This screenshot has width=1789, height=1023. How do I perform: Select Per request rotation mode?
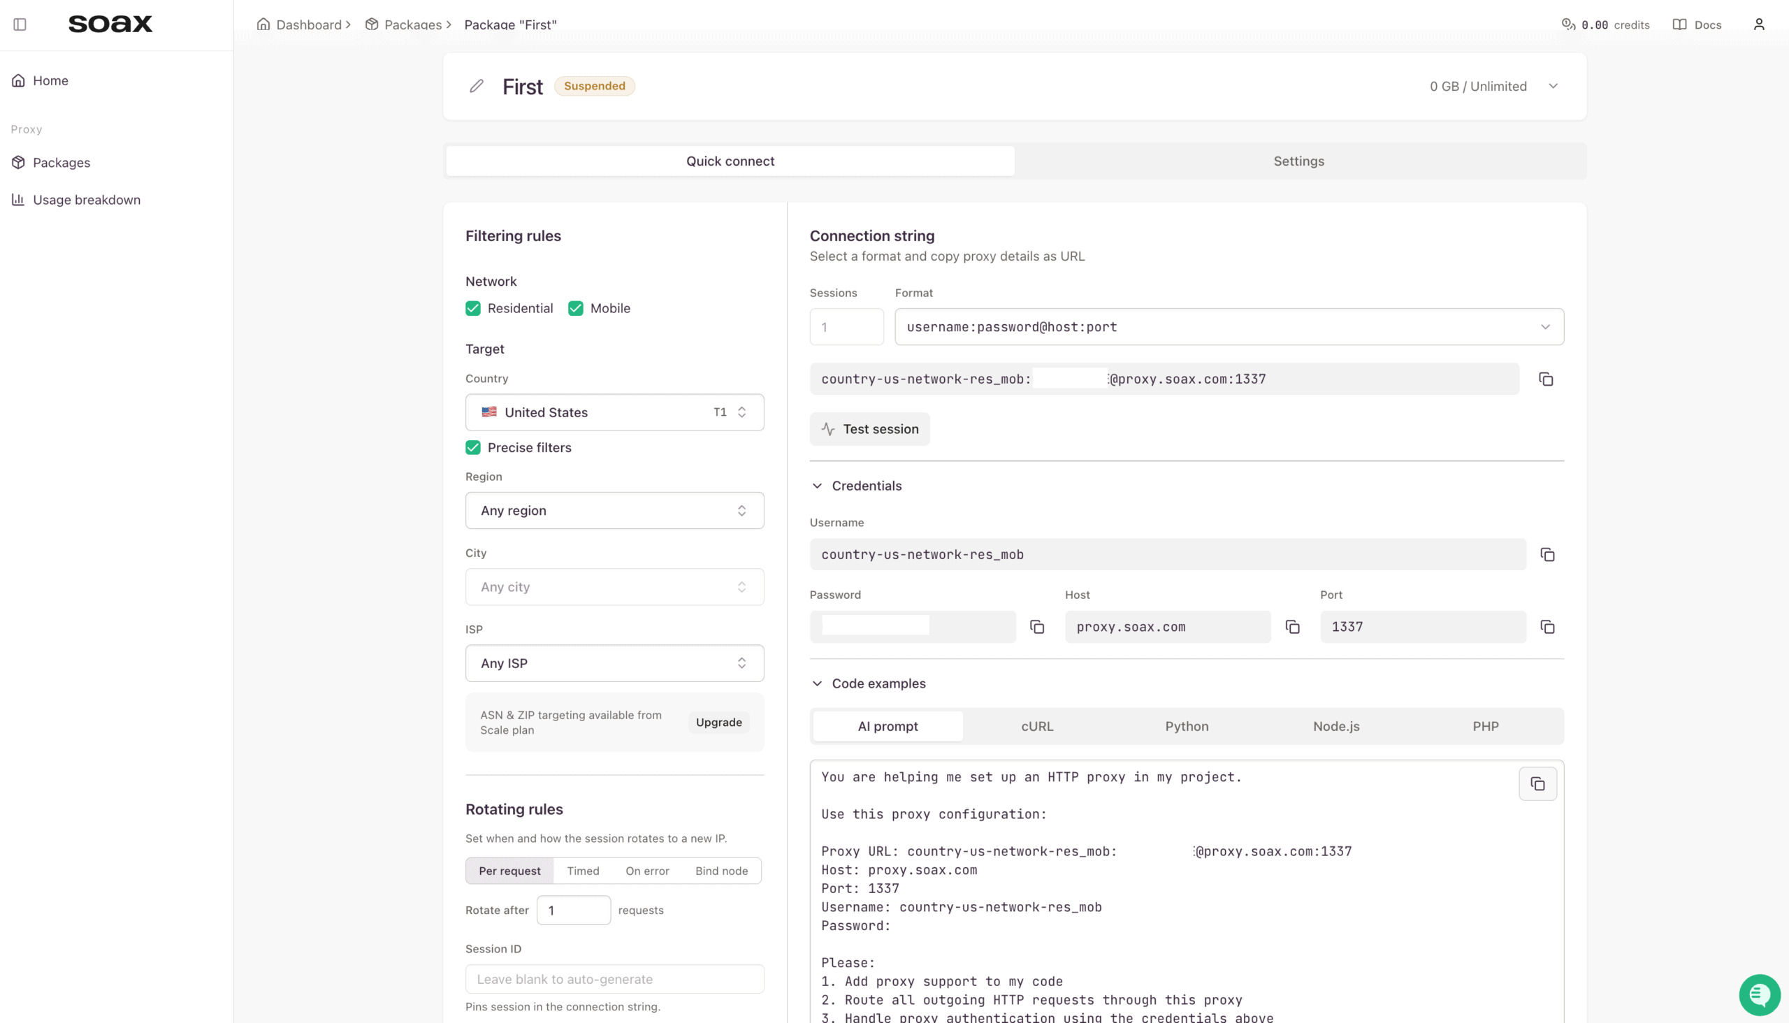click(x=509, y=871)
